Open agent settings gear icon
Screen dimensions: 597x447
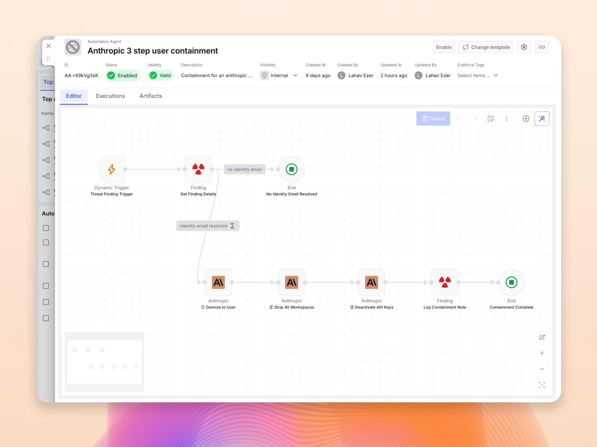coord(524,47)
